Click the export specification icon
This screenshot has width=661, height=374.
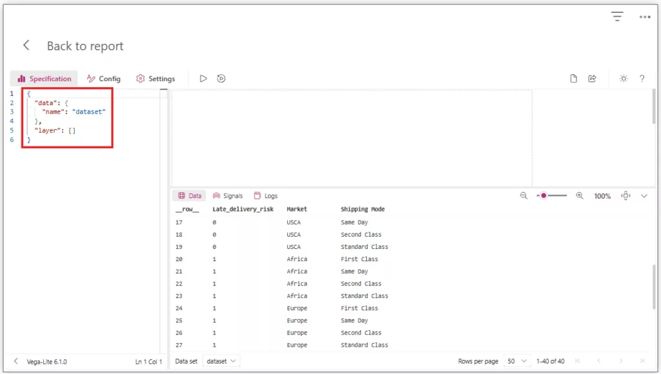592,79
